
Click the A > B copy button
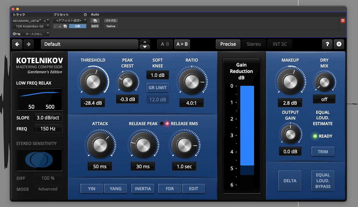[182, 44]
